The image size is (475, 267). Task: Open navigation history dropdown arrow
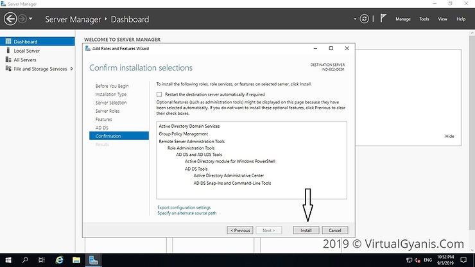(30, 19)
